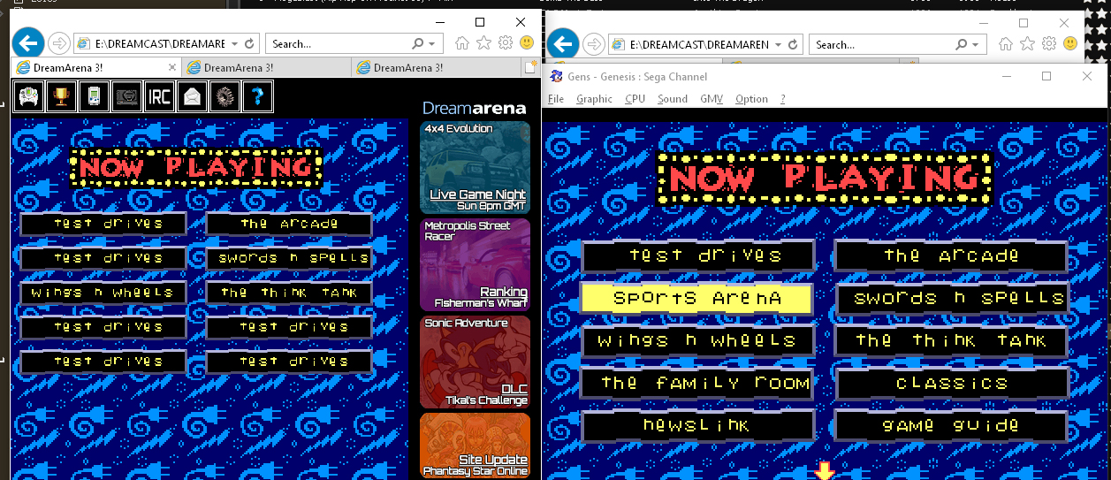Open the Phantasy Star Online Site Update card
Screen dimensions: 1111x480
[476, 446]
